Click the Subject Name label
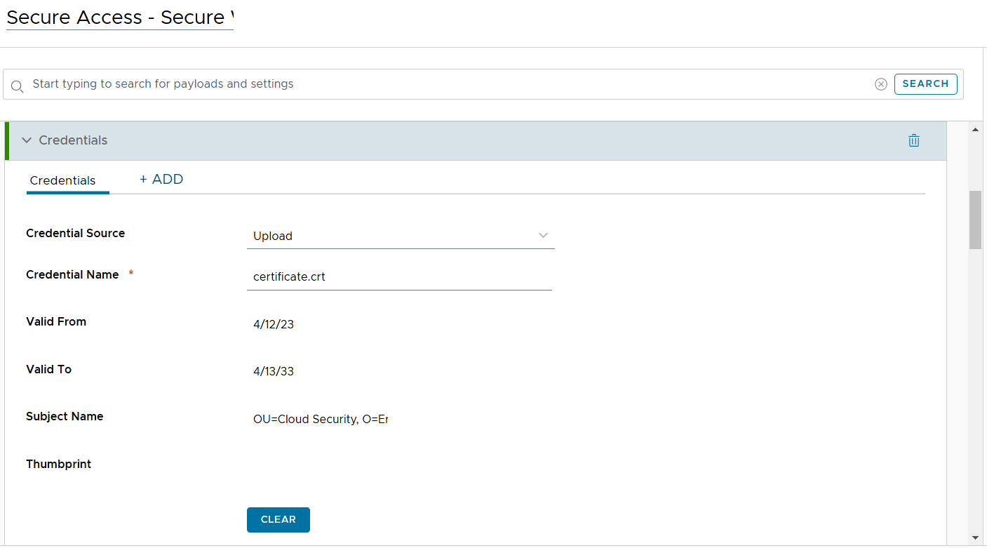This screenshot has height=548, width=987. pyautogui.click(x=65, y=416)
